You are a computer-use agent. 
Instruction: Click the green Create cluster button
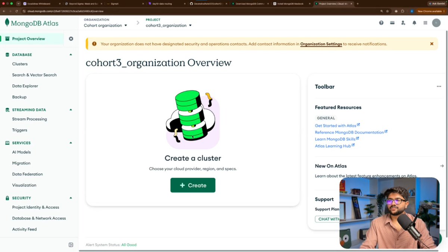click(193, 185)
